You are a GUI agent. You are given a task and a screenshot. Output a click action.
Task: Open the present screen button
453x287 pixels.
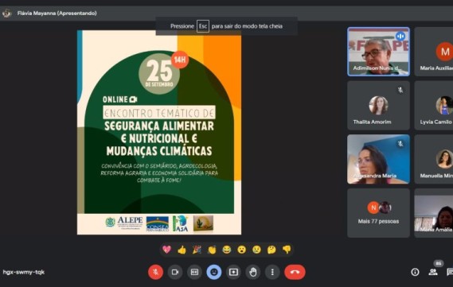(x=233, y=272)
